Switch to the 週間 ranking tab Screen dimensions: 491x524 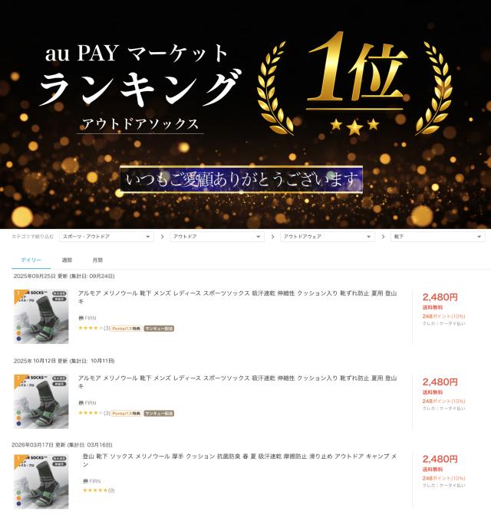67,260
